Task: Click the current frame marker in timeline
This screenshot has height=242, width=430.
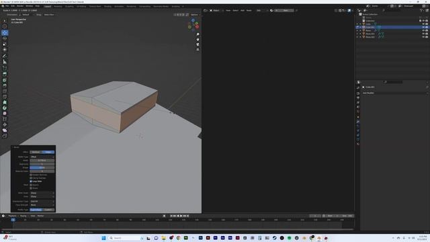Action: (x=13, y=220)
